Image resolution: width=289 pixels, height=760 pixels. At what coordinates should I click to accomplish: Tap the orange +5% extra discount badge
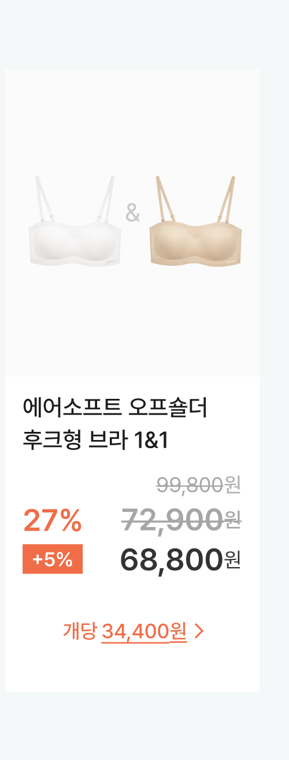pos(53,559)
